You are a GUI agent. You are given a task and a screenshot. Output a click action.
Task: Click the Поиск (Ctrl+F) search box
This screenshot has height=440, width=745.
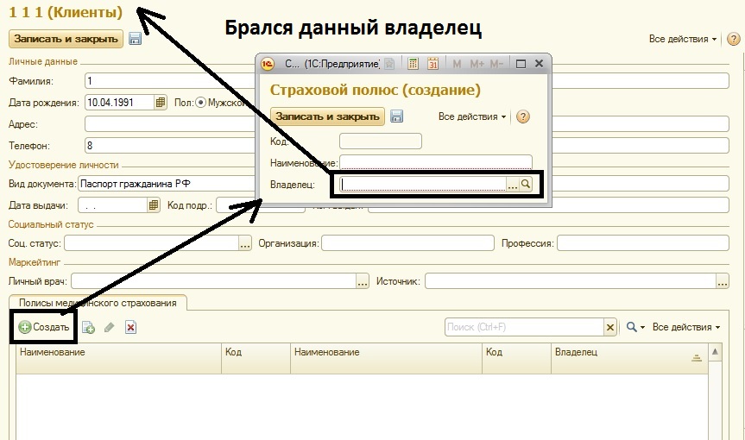point(525,327)
